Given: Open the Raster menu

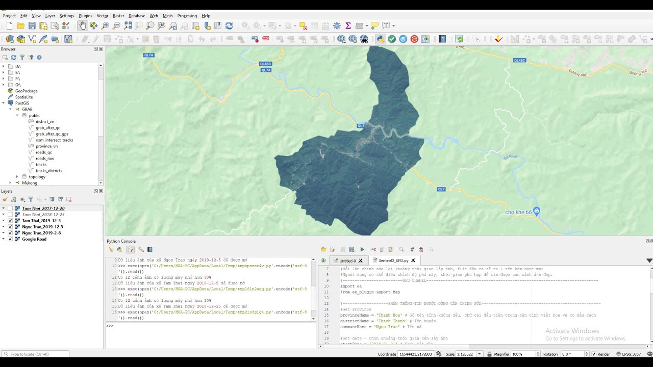Looking at the screenshot, I should [118, 16].
